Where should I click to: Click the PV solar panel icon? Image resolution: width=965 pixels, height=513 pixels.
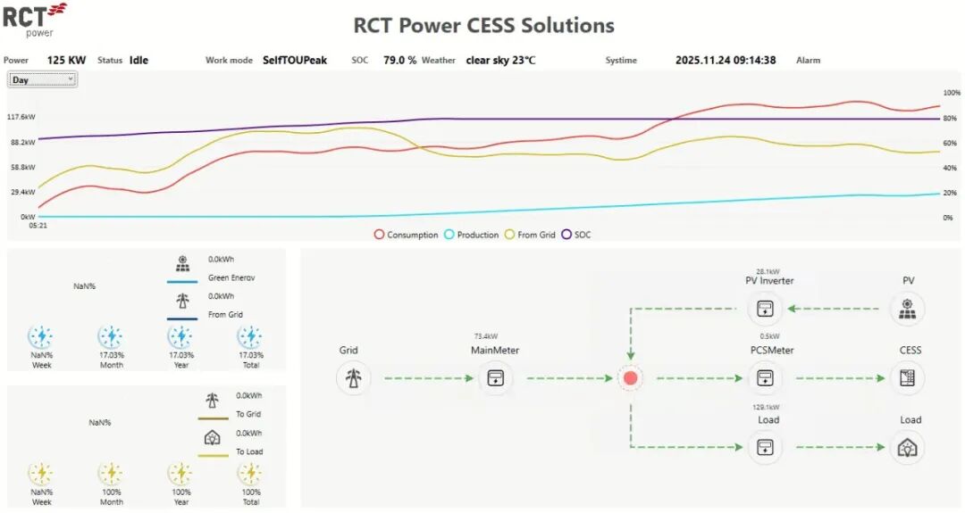click(x=908, y=309)
